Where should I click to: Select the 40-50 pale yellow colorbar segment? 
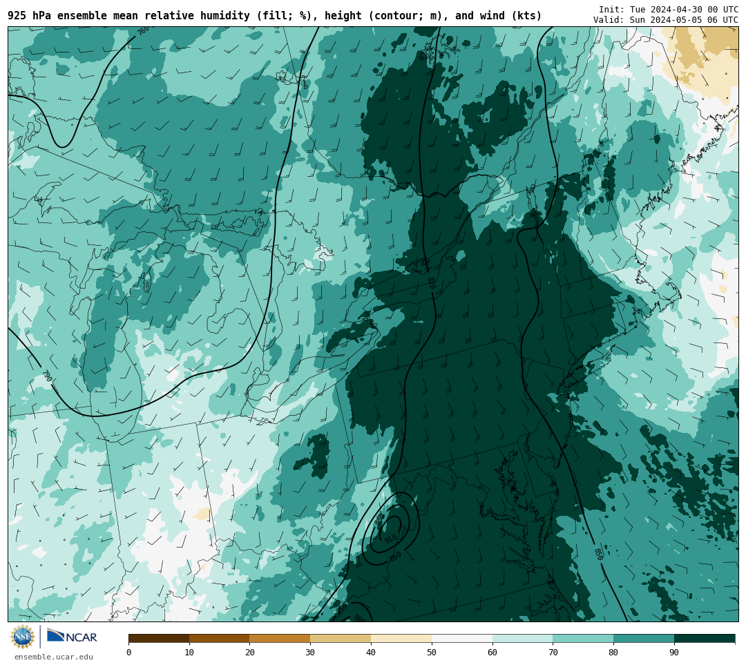click(401, 638)
